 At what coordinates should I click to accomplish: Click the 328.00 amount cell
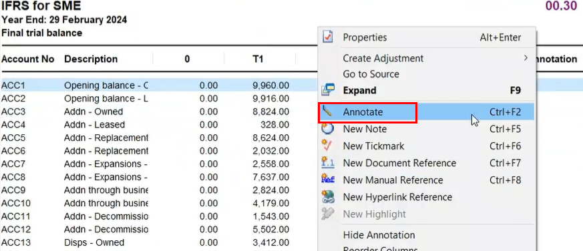click(275, 125)
